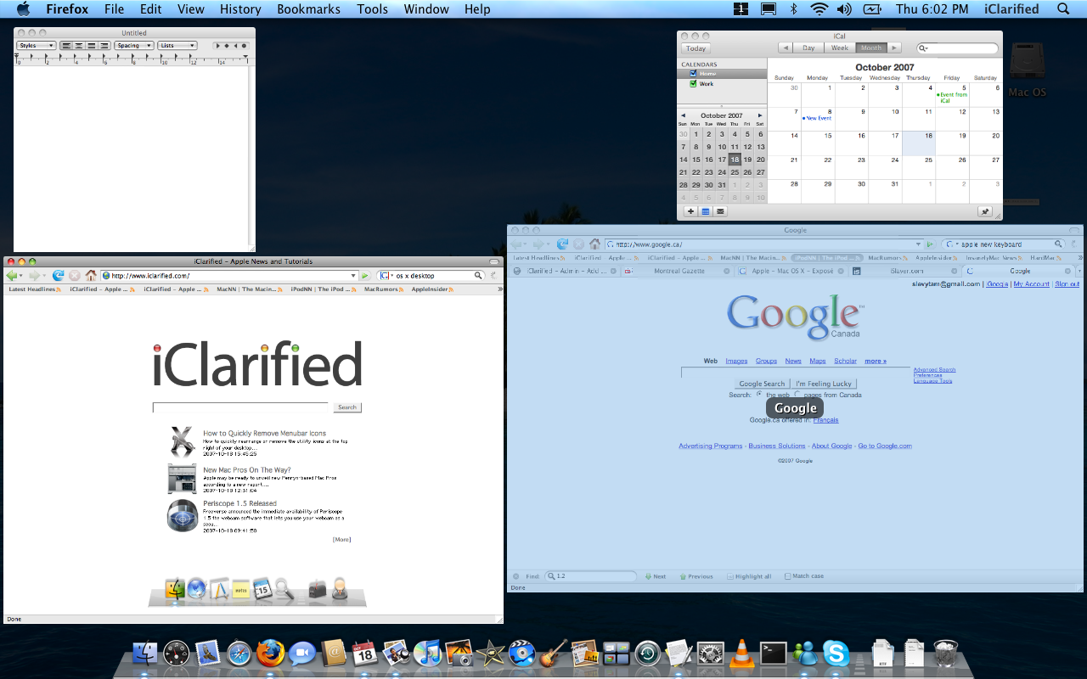Click the I'm Feeling Lucky button
The image size is (1087, 679).
[824, 384]
